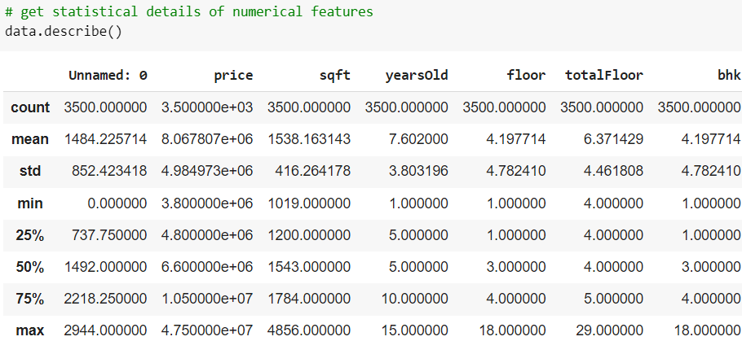Select the price column header

click(233, 76)
